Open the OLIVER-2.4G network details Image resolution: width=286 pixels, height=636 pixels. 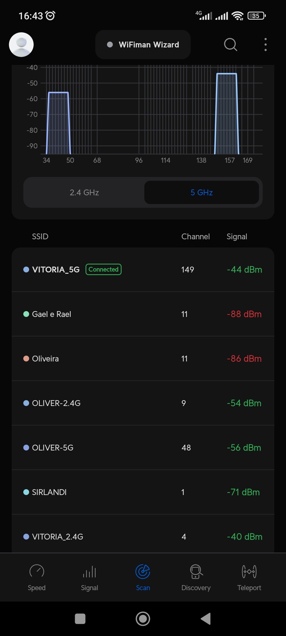click(x=143, y=403)
